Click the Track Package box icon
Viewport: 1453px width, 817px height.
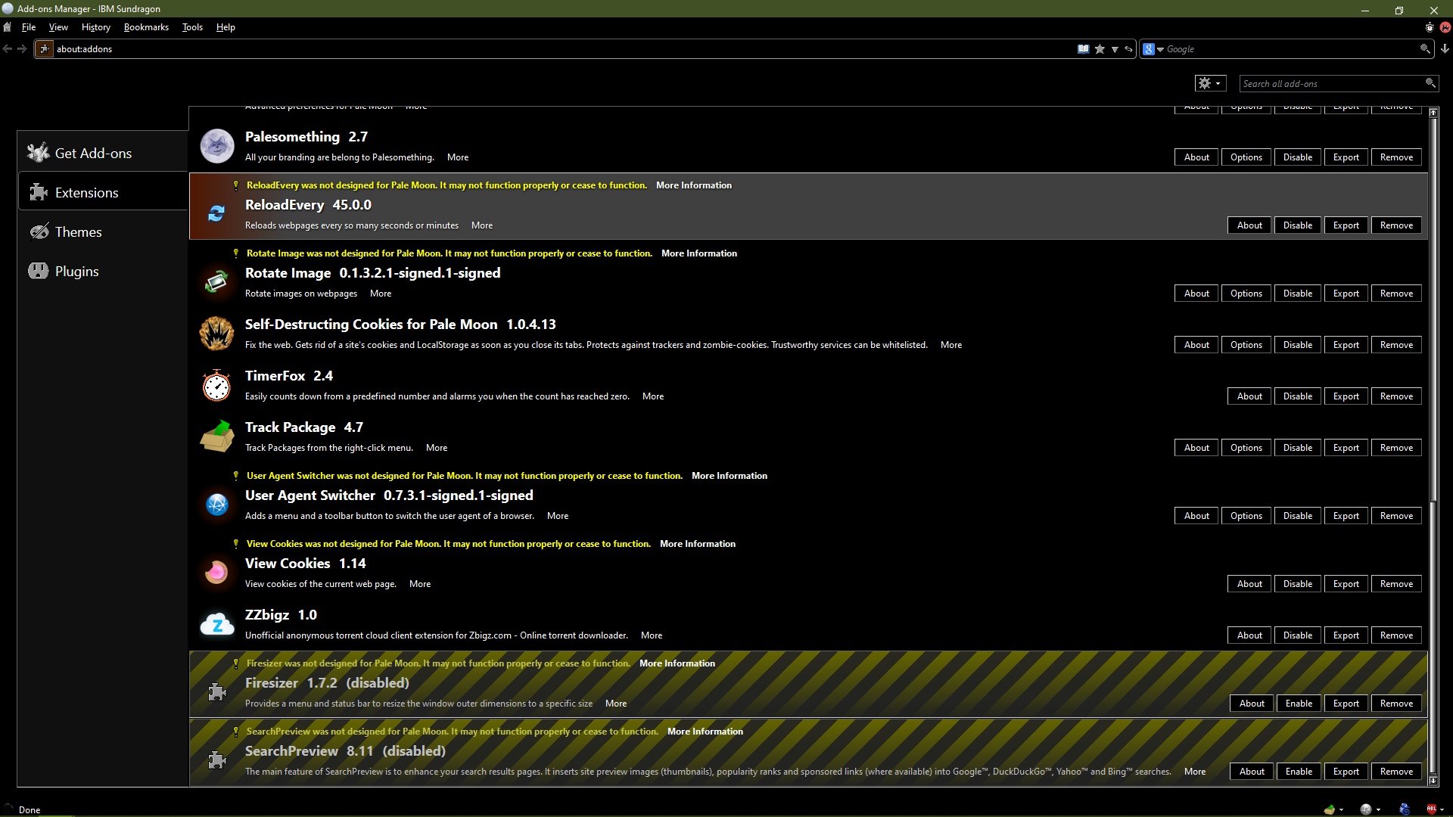tap(217, 436)
